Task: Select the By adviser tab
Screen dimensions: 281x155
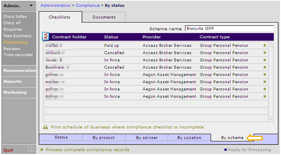Action: point(147,137)
